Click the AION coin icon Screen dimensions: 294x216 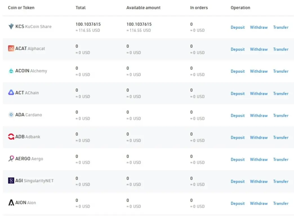tap(11, 202)
